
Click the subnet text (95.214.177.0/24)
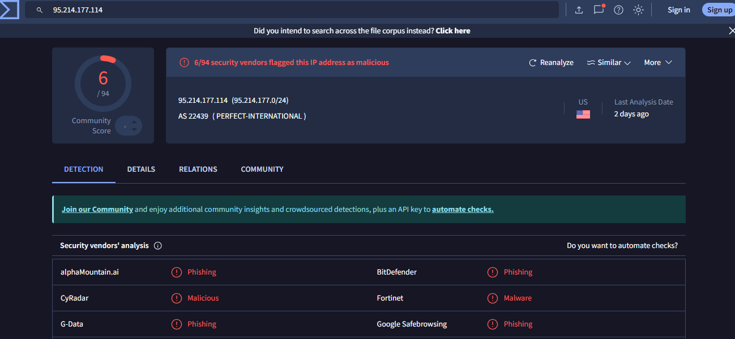point(260,101)
